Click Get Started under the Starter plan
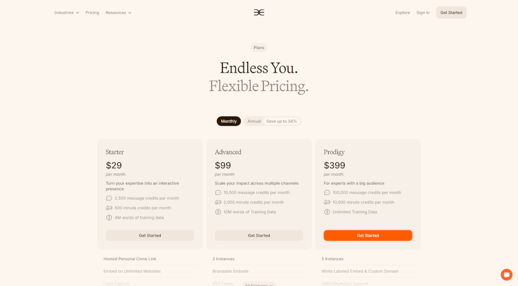This screenshot has width=518, height=286. click(x=150, y=235)
